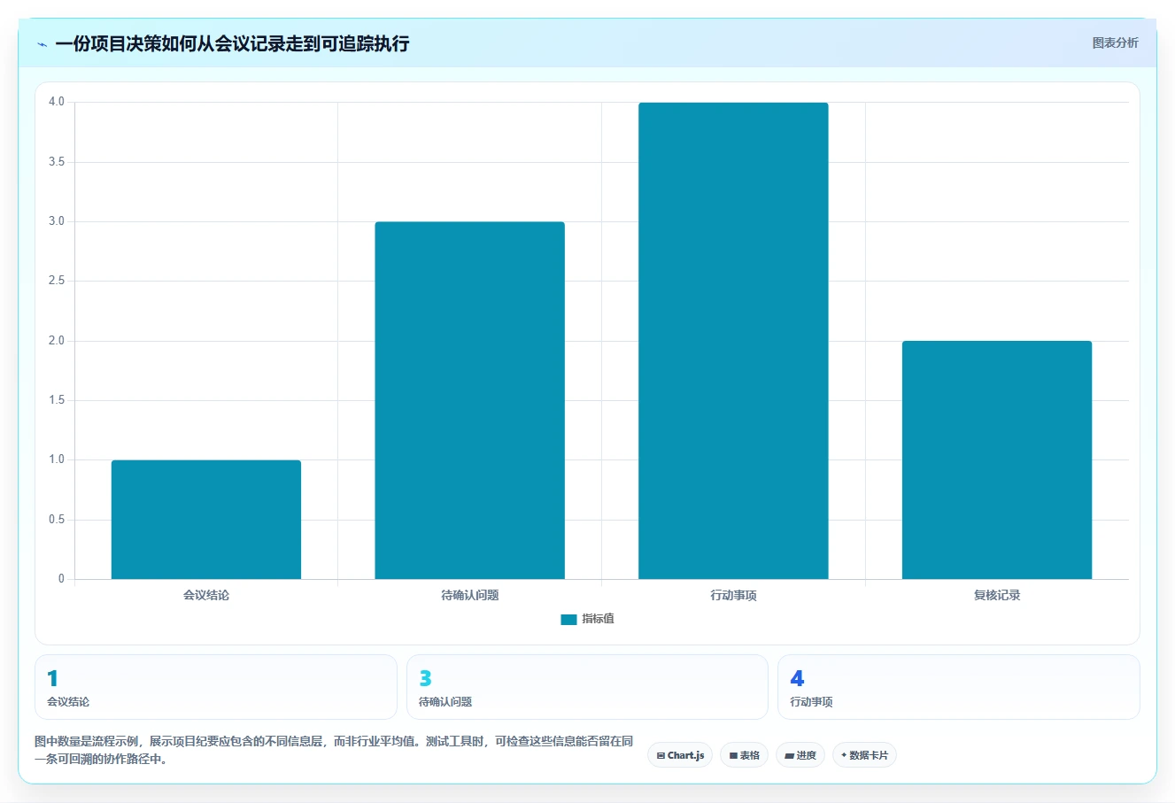Click the lightning icon beside the title
This screenshot has height=803, width=1175.
coord(42,44)
